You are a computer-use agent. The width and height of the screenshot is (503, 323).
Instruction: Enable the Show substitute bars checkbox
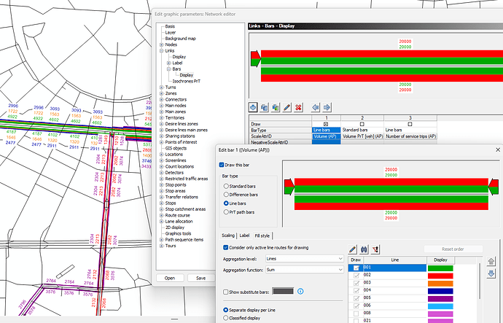225,292
